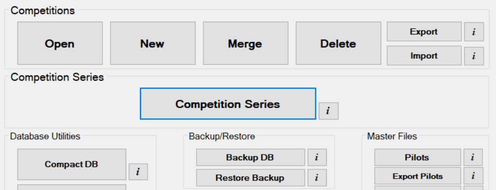
Task: Click the Import button under Competitions
Action: tap(424, 56)
